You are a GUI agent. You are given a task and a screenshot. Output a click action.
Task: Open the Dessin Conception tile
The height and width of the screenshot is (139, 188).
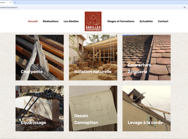[x=93, y=108]
